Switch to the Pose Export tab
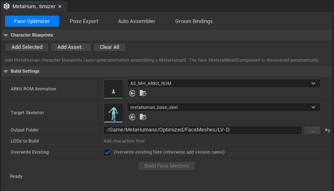The width and height of the screenshot is (334, 191). pyautogui.click(x=84, y=21)
